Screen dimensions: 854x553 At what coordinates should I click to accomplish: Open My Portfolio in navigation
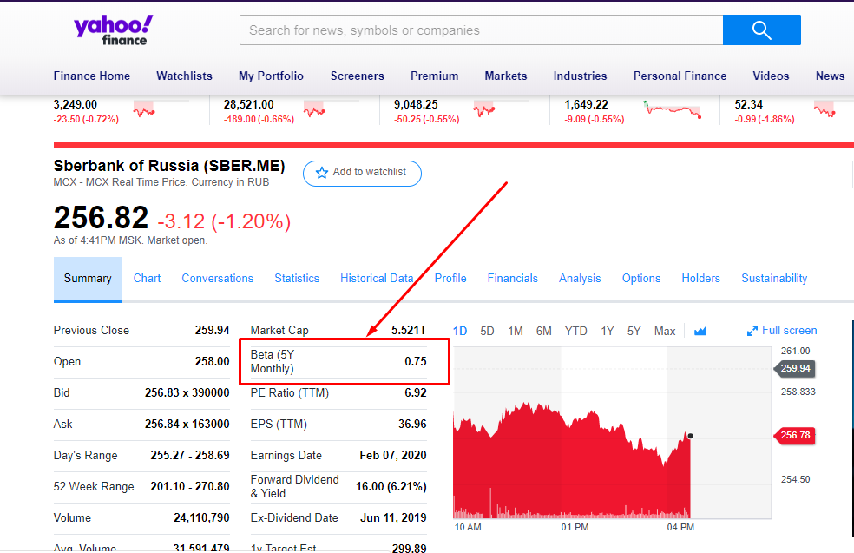(271, 76)
